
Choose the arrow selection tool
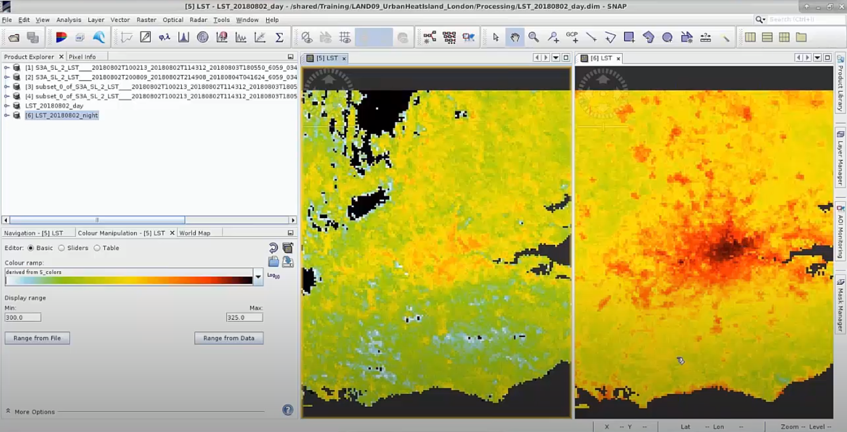click(496, 37)
